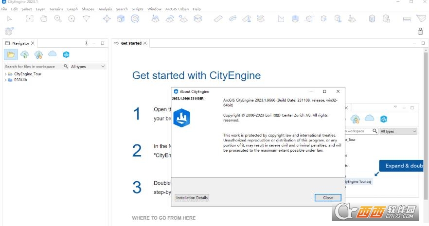This screenshot has height=226, width=429.
Task: Click the Search for files in workspace field
Action: (x=33, y=67)
